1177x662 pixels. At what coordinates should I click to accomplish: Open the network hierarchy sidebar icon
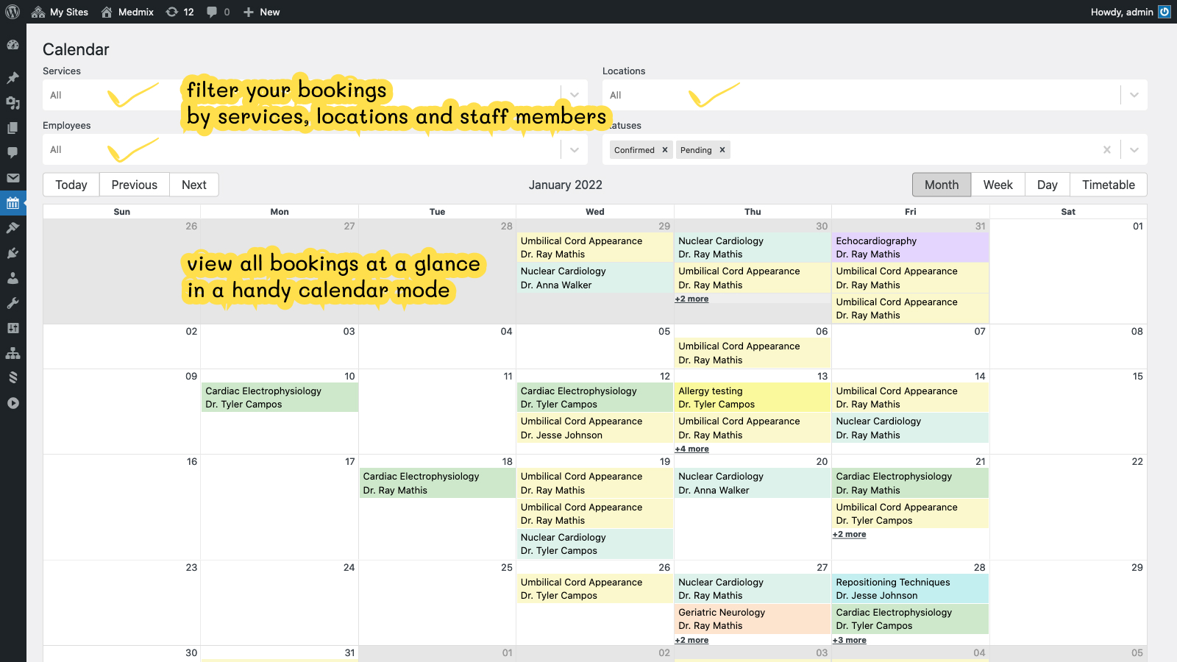13,353
